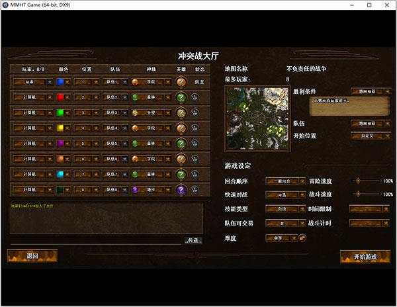The height and width of the screenshot is (307, 397).
Task: Open the 技能类型 dropdown
Action: click(x=285, y=209)
